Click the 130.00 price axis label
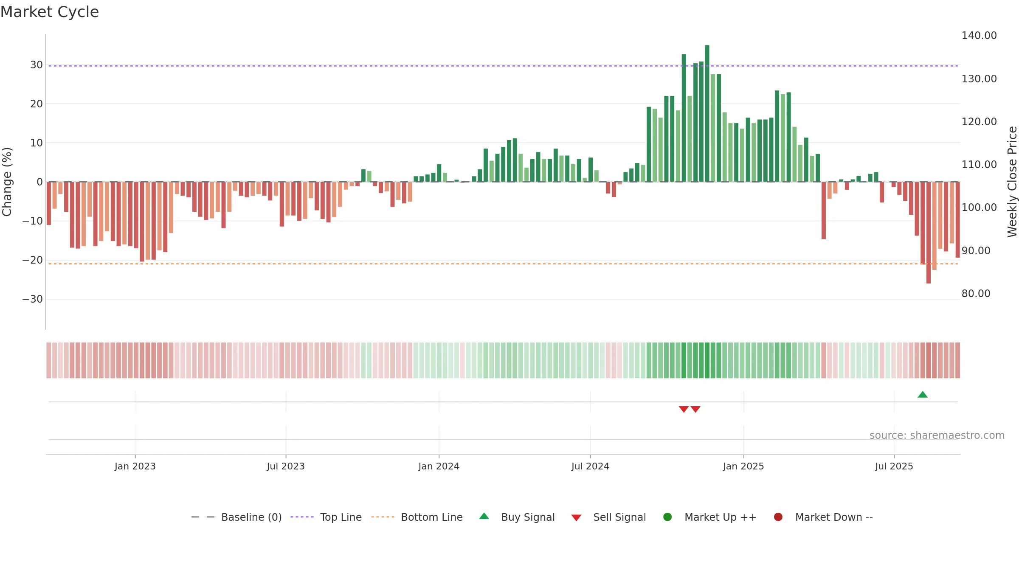1019x573 pixels. click(979, 79)
